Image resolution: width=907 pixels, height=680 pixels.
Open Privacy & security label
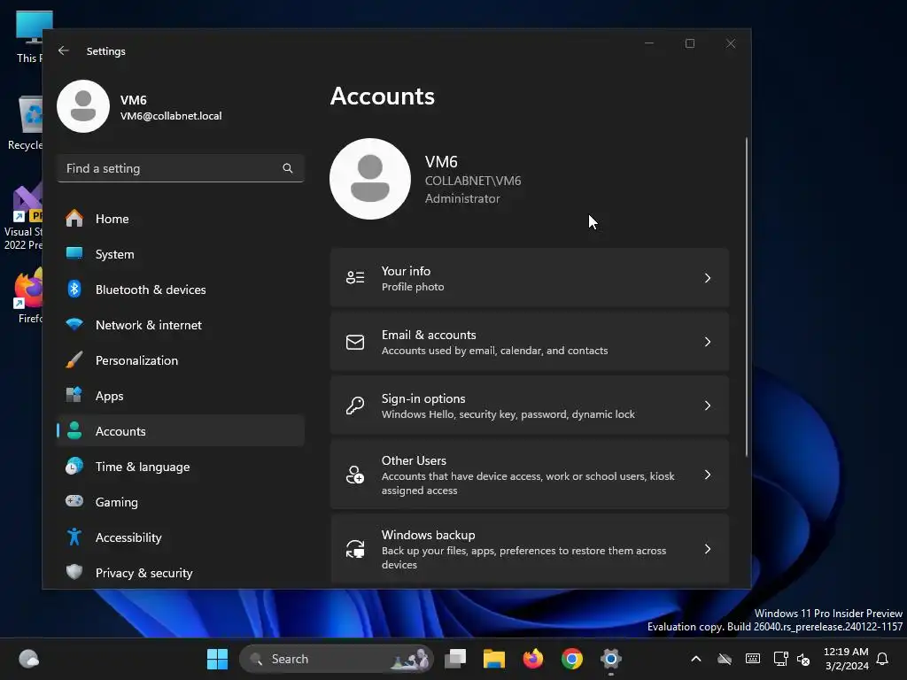coord(144,573)
